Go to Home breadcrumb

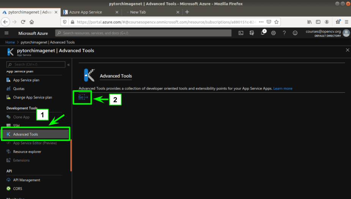coord(10,42)
